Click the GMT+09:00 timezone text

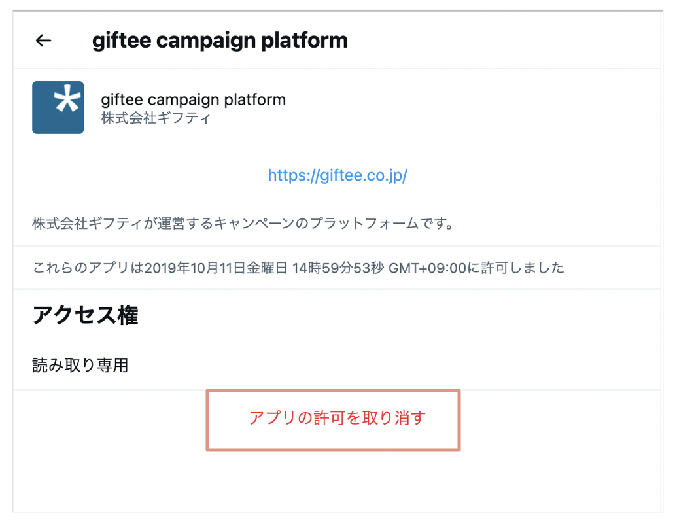click(x=428, y=268)
